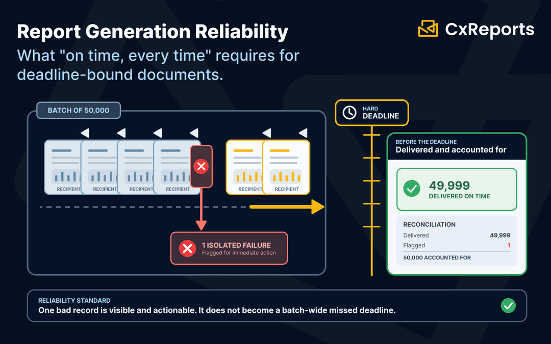Click the first blue recipient document card

63,167
